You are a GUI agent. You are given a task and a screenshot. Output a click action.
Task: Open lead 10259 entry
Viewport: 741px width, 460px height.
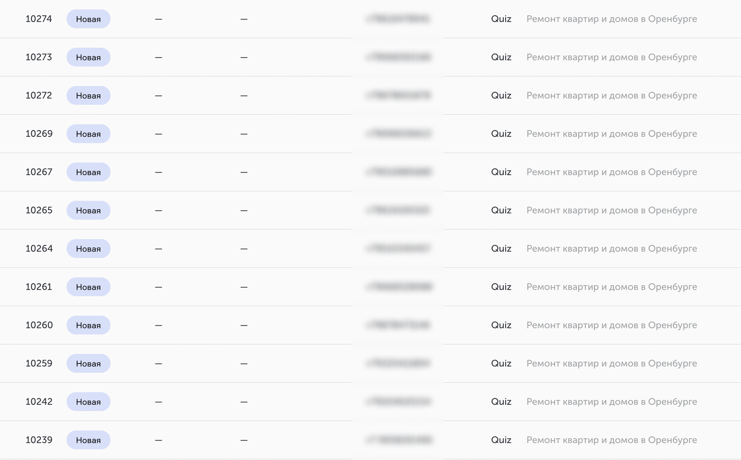pos(39,363)
